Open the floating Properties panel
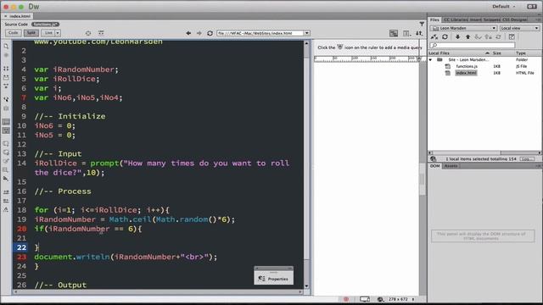543x305 pixels. (273, 279)
